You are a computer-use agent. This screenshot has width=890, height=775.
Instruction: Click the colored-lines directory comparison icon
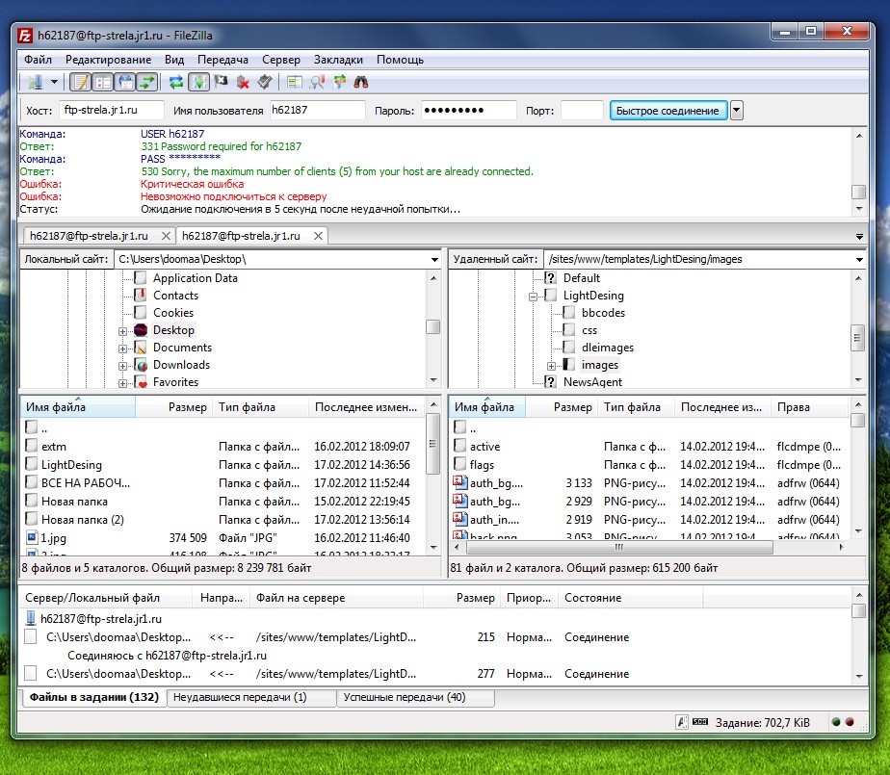pyautogui.click(x=294, y=82)
